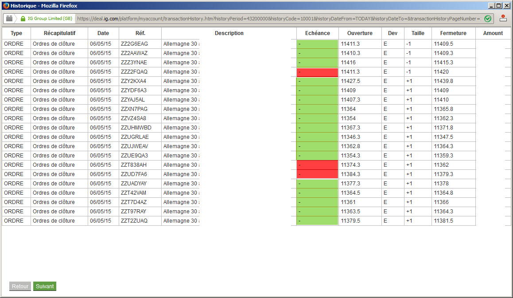Viewport: 513px width, 298px height.
Task: Click the Retour button
Action: click(x=20, y=286)
